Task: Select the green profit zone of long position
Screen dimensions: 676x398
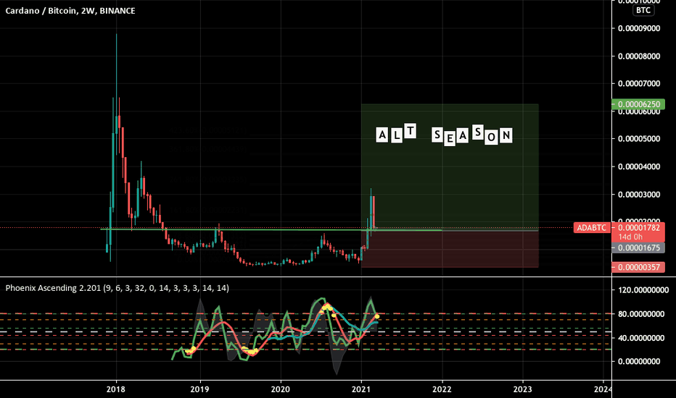Action: click(x=450, y=167)
